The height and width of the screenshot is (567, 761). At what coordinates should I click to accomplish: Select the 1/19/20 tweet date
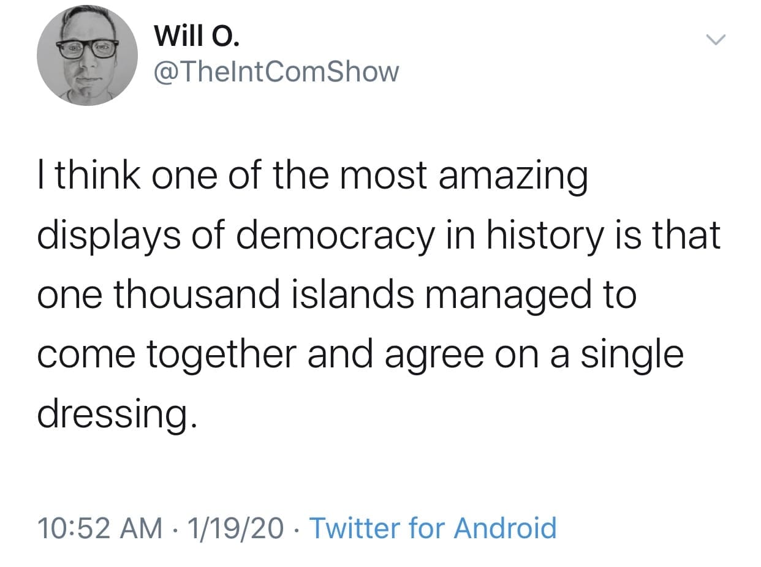[237, 528]
